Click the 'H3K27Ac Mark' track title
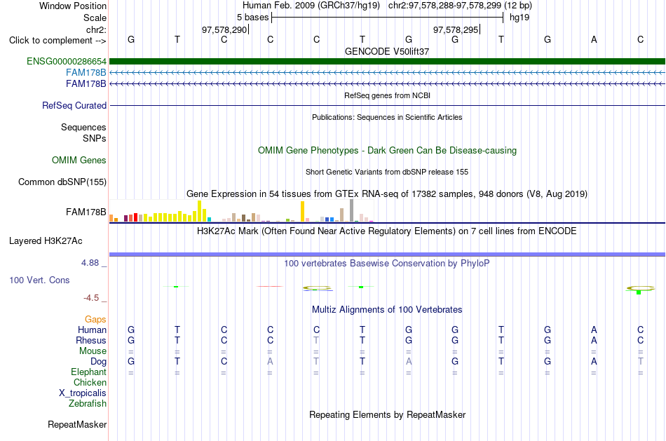Screen dimensions: 666x441 [x=387, y=231]
